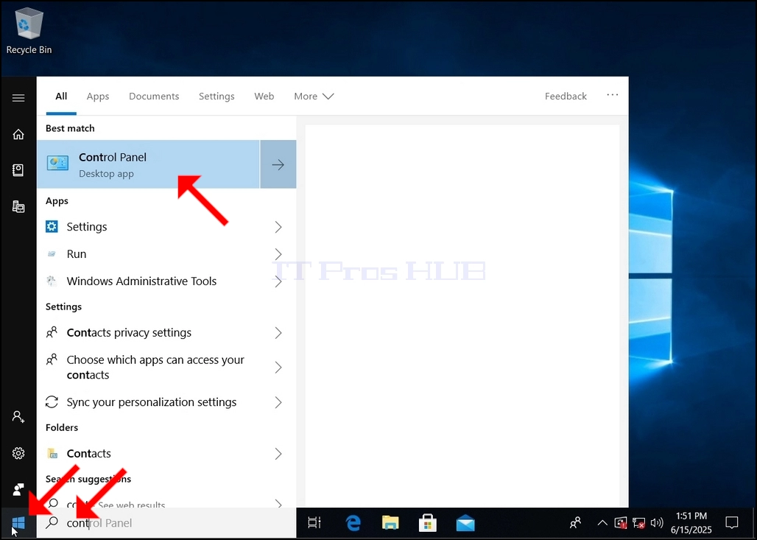Screen dimensions: 757x540
Task: Expand Contacts privacy settings chevron
Action: tap(278, 333)
